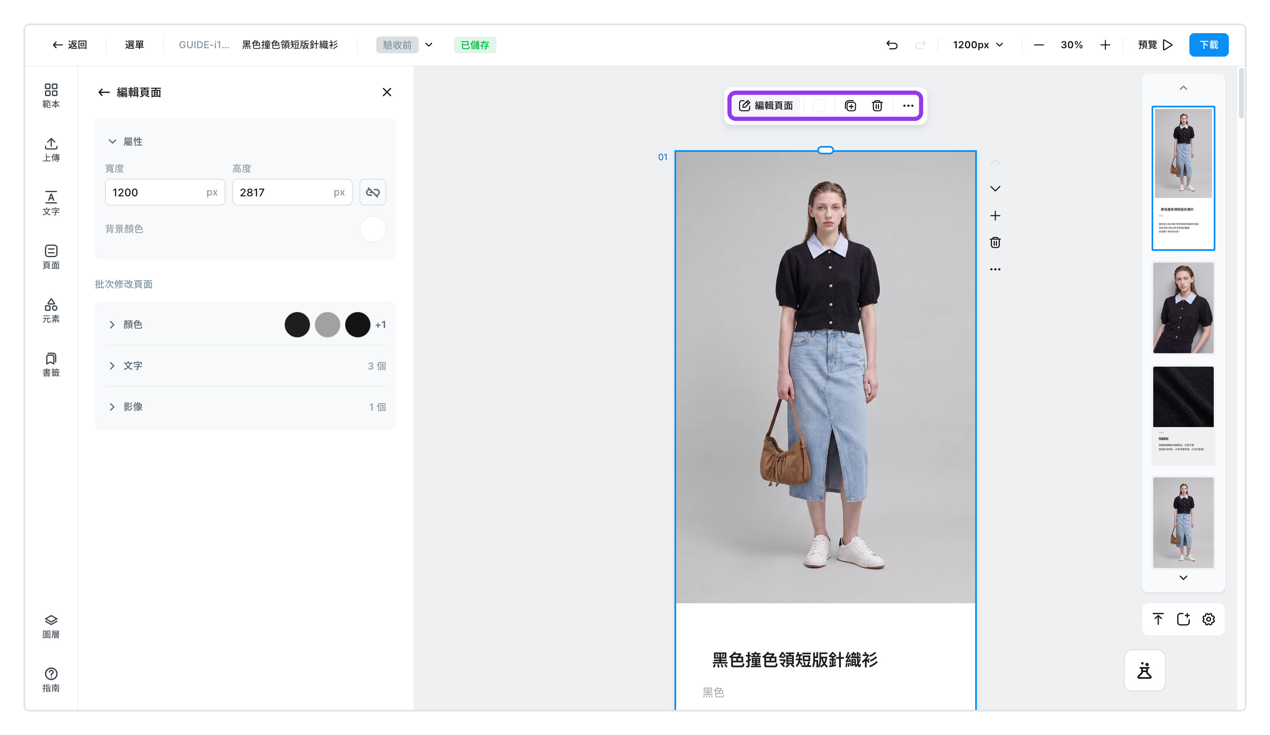The height and width of the screenshot is (735, 1270).
Task: Click the duplicate page icon in floating toolbar
Action: click(850, 106)
